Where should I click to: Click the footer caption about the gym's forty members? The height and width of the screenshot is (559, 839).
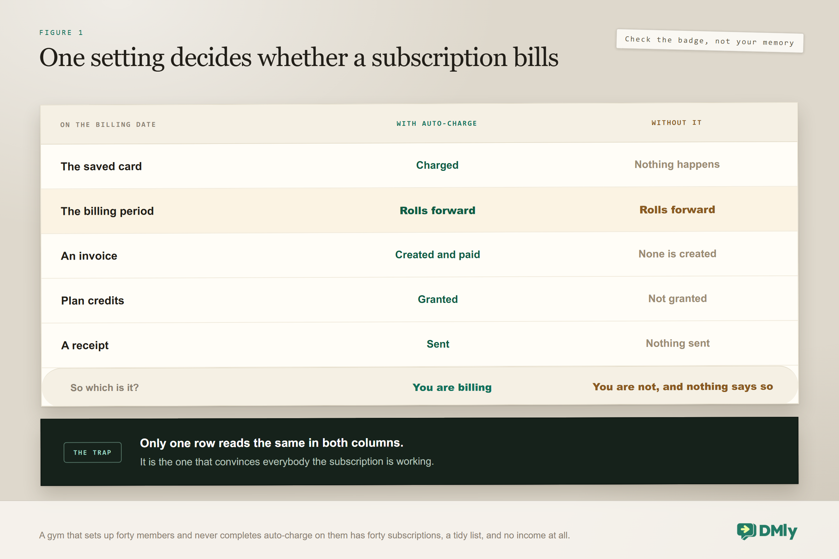(x=304, y=536)
